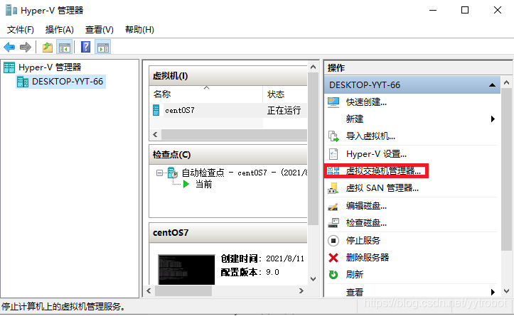Click the 停止服务 stop icon
Image resolution: width=514 pixels, height=316 pixels.
[333, 241]
